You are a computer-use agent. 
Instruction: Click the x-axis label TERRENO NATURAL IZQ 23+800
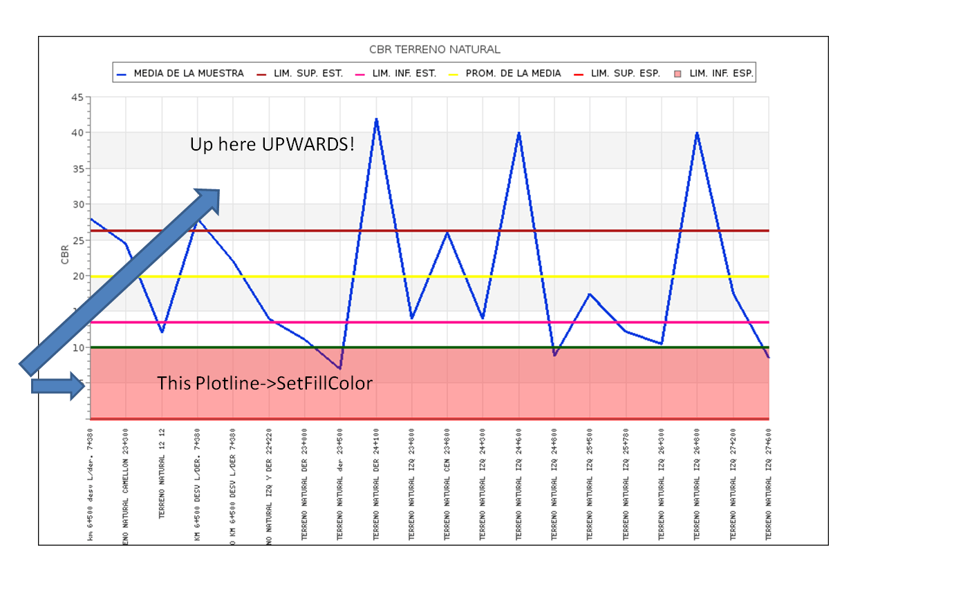click(411, 484)
